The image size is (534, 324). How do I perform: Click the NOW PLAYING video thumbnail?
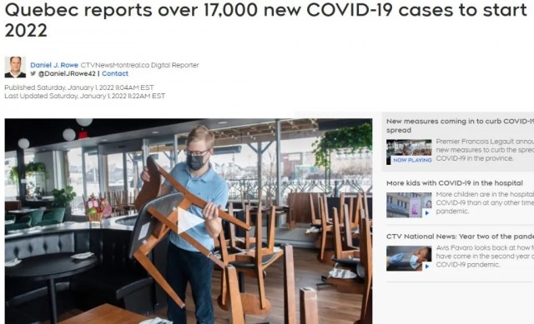pyautogui.click(x=409, y=152)
